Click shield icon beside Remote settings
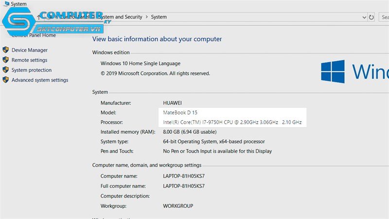 6,60
